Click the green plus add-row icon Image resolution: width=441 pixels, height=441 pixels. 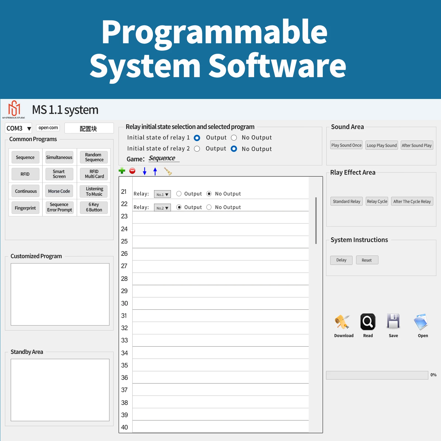pyautogui.click(x=122, y=171)
